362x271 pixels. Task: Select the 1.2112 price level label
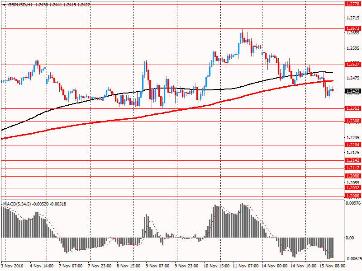tap(352, 168)
